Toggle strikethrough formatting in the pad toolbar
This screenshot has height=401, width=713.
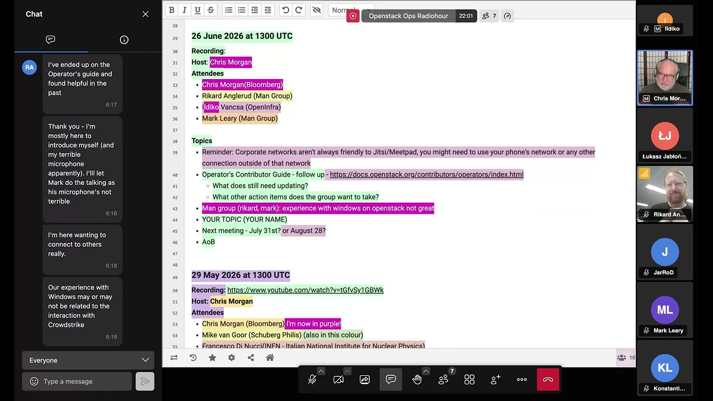click(x=211, y=10)
